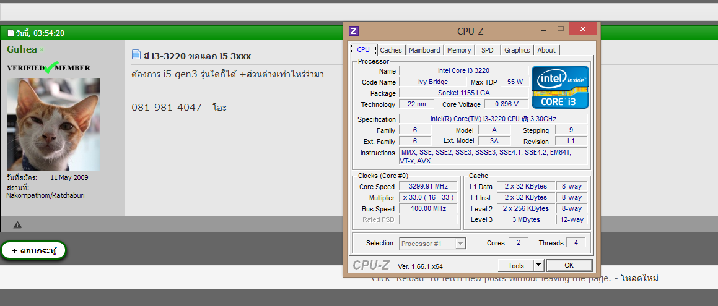
Task: Switch to the CPU tab
Action: point(364,50)
